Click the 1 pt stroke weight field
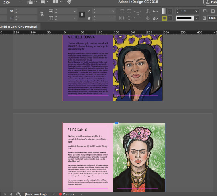The width and height of the screenshot is (217, 196). pos(187,11)
